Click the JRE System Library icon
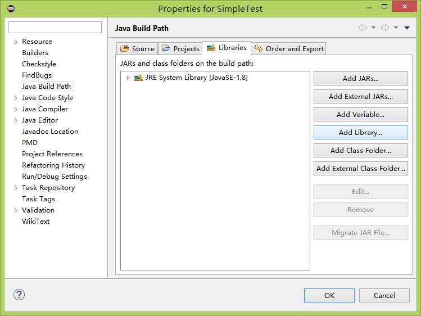This screenshot has height=316, width=421. pyautogui.click(x=138, y=78)
